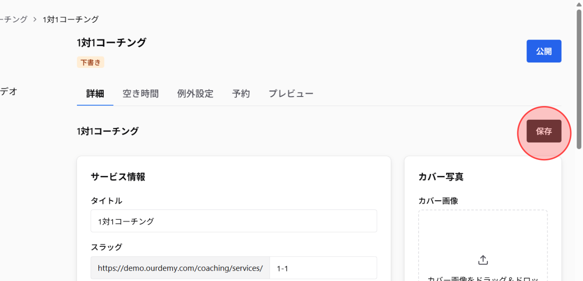The height and width of the screenshot is (281, 583).
Task: Click the カバー写真 heading
Action: pyautogui.click(x=441, y=177)
